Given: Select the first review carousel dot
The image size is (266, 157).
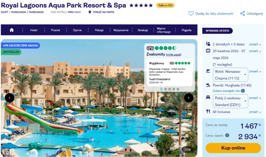Looking at the screenshot, I should [x=161, y=89].
